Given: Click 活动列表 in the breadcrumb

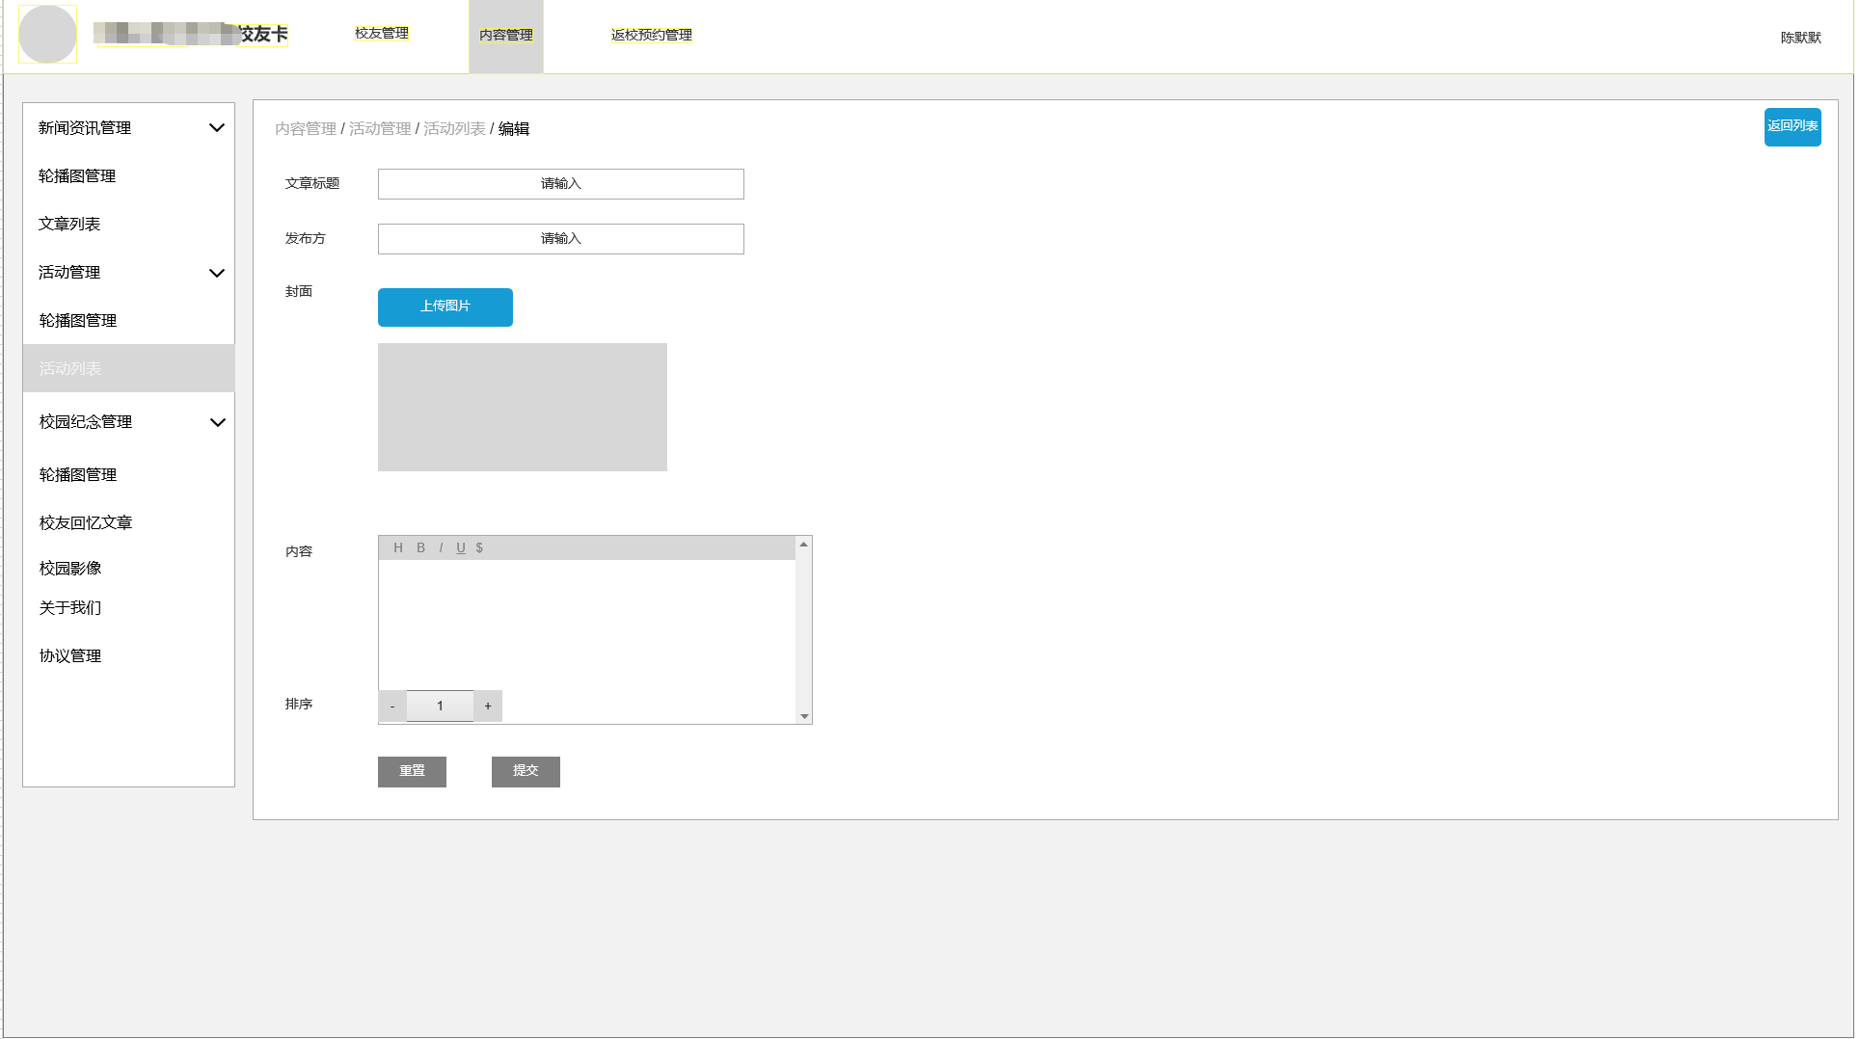Looking at the screenshot, I should (454, 128).
